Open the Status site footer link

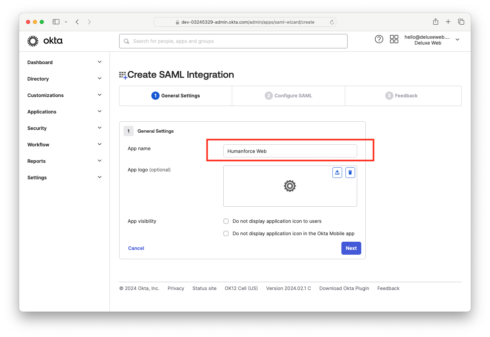tap(204, 288)
